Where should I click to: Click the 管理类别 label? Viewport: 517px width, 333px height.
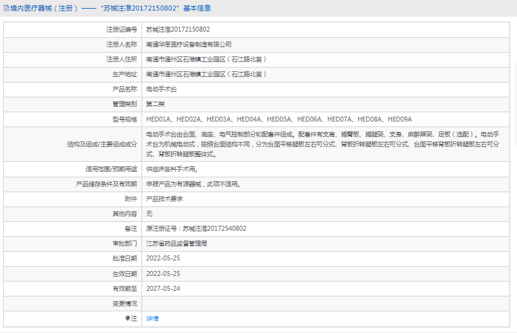click(125, 104)
